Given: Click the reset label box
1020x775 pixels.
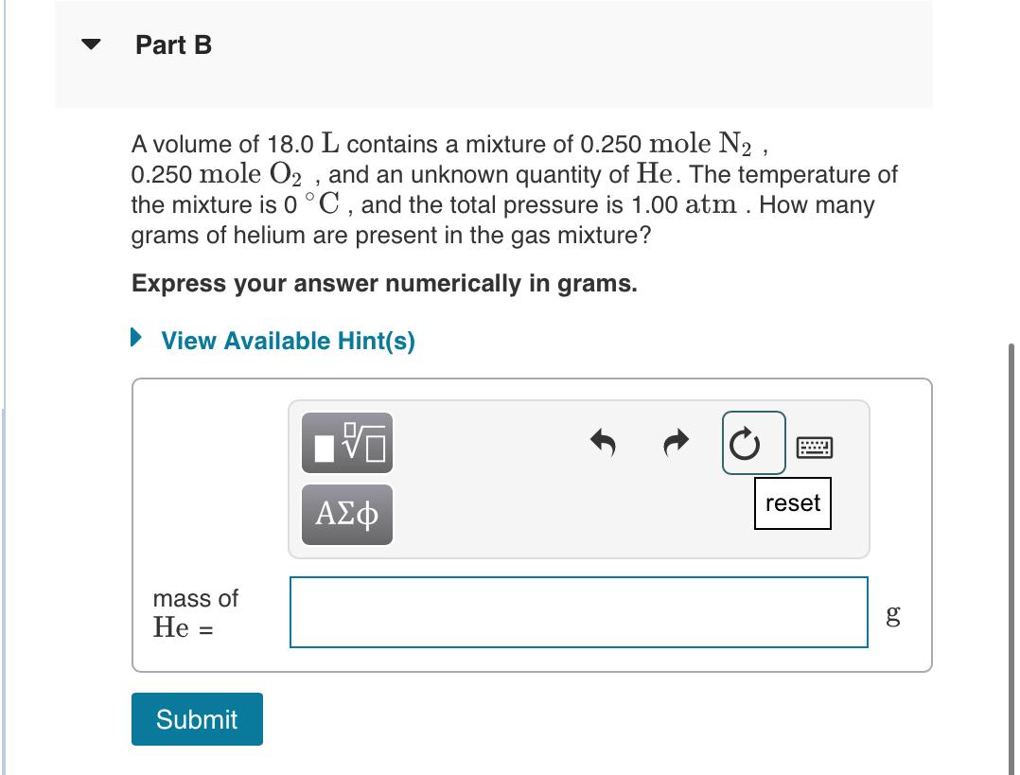Looking at the screenshot, I should pyautogui.click(x=793, y=503).
